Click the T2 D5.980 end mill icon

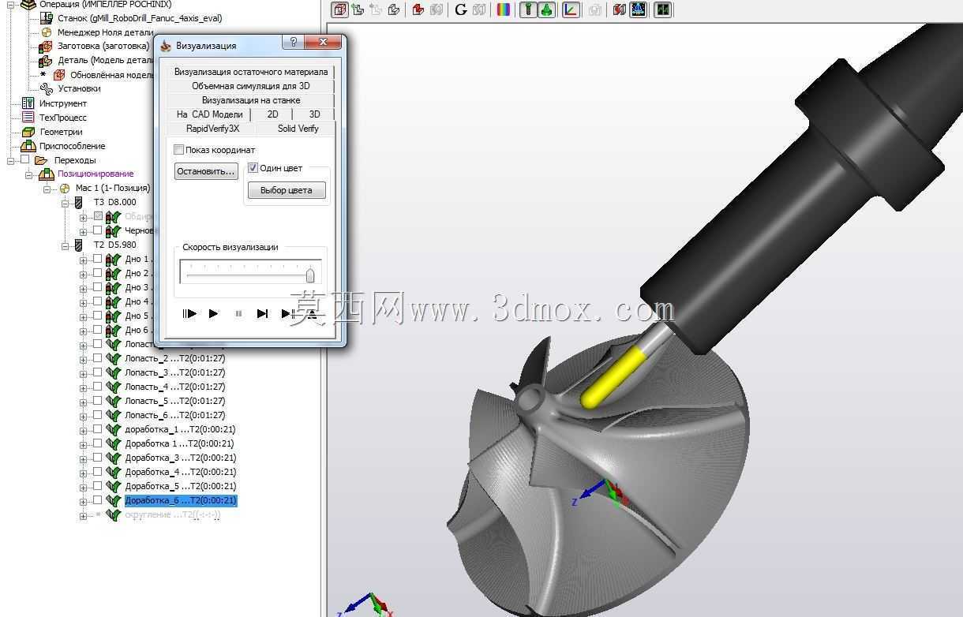[x=79, y=245]
